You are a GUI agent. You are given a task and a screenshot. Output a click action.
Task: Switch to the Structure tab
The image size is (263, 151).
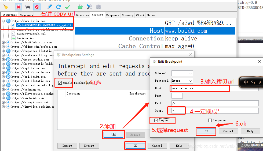pyautogui.click(x=10, y=15)
